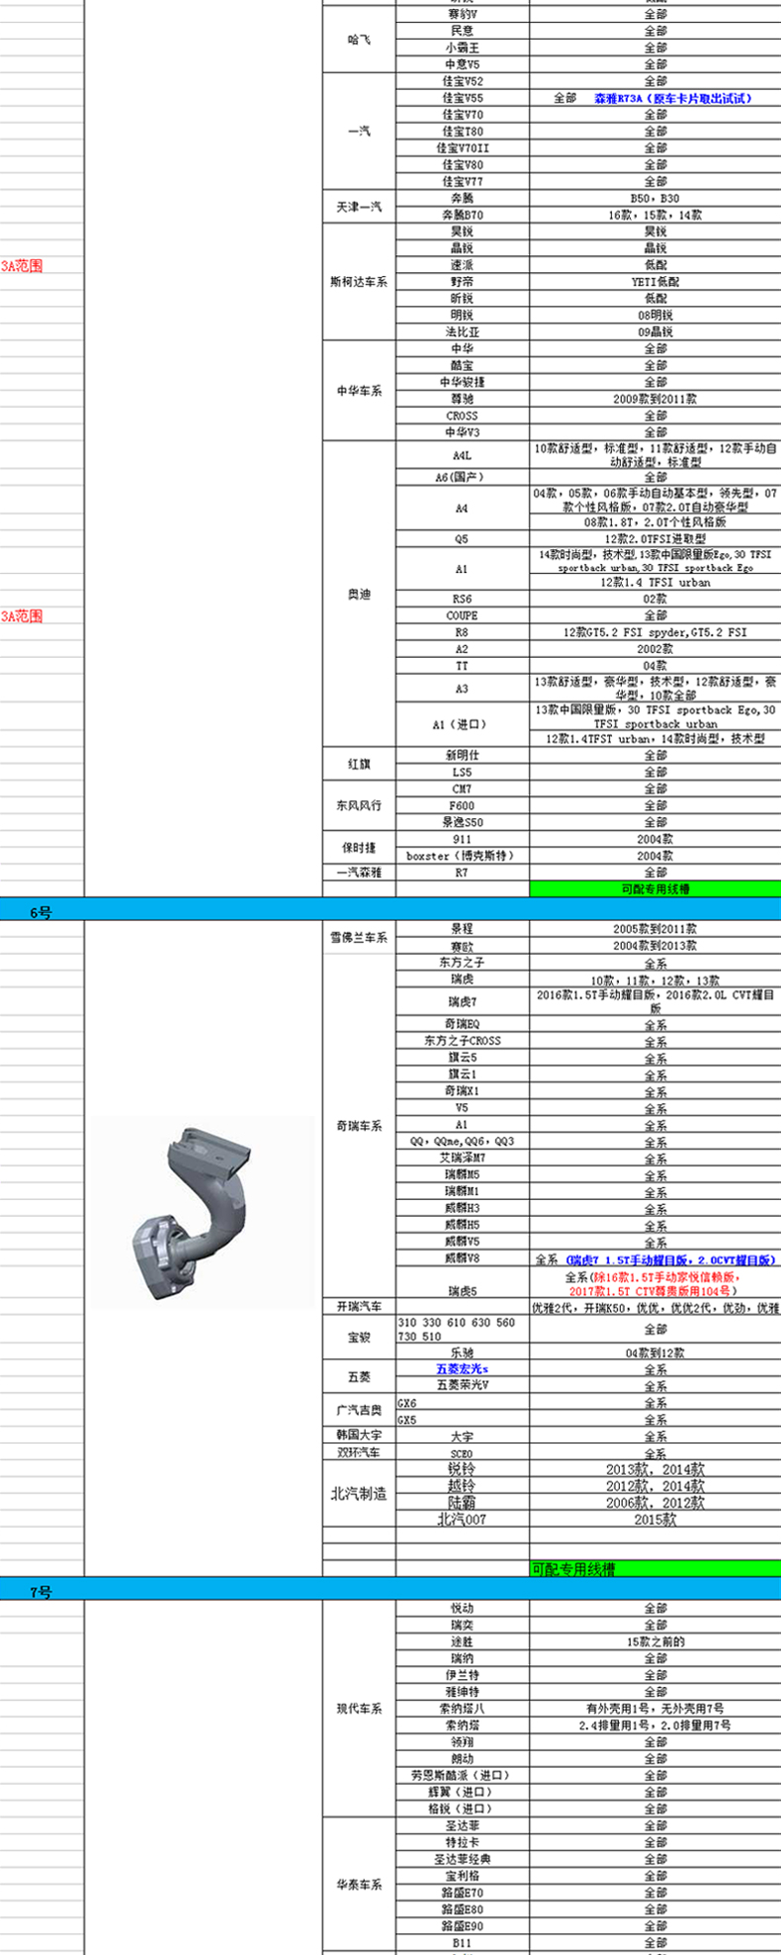Select the 东风风行 brand cell
Image resolution: width=781 pixels, height=1955 pixels.
360,805
